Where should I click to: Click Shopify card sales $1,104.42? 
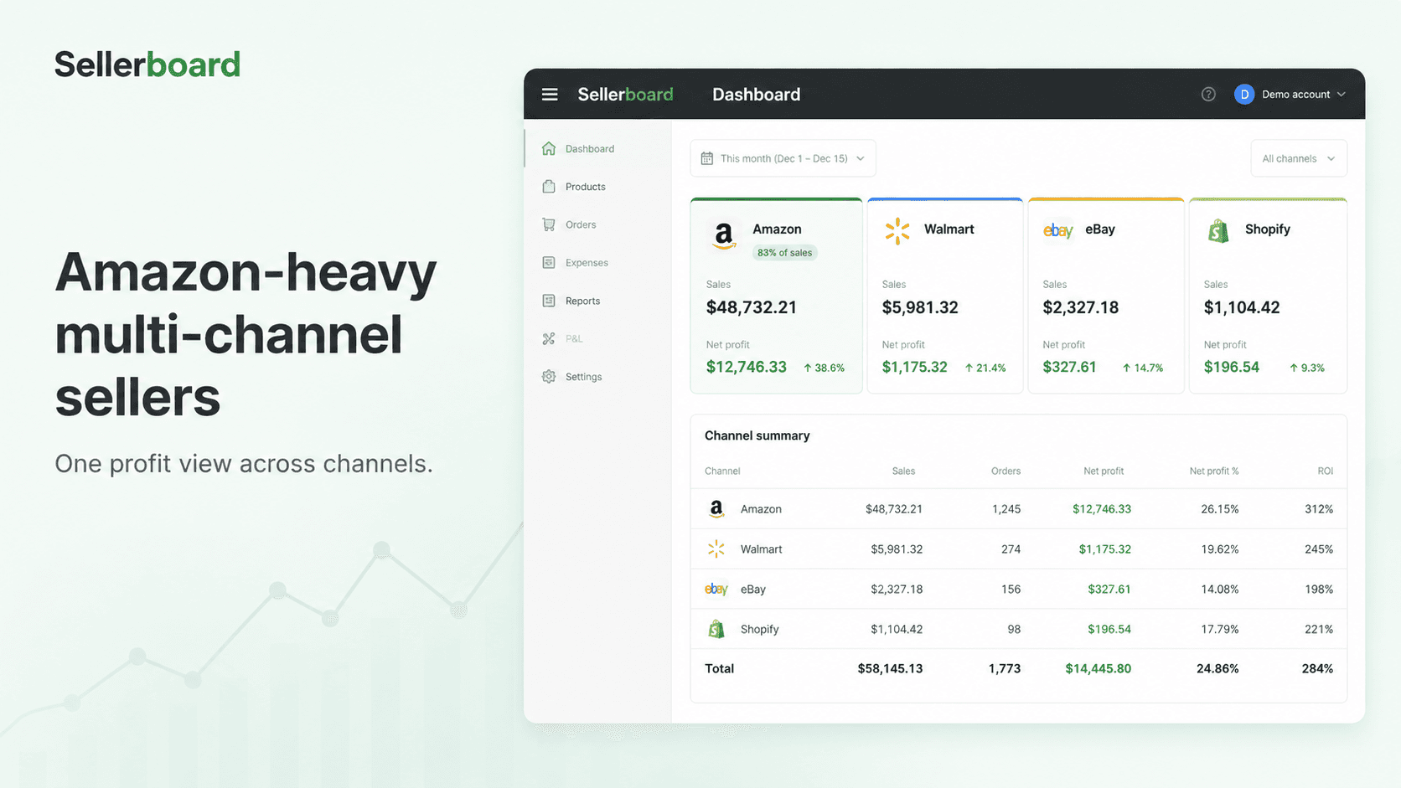coord(1242,307)
